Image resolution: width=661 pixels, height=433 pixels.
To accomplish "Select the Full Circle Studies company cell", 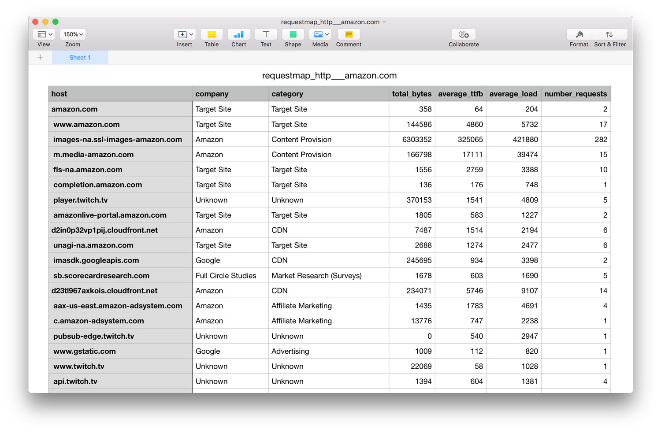I will click(x=230, y=275).
